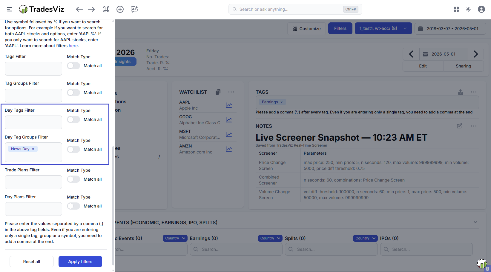
Task: Go to previous day with left chevron
Action: coord(411,54)
